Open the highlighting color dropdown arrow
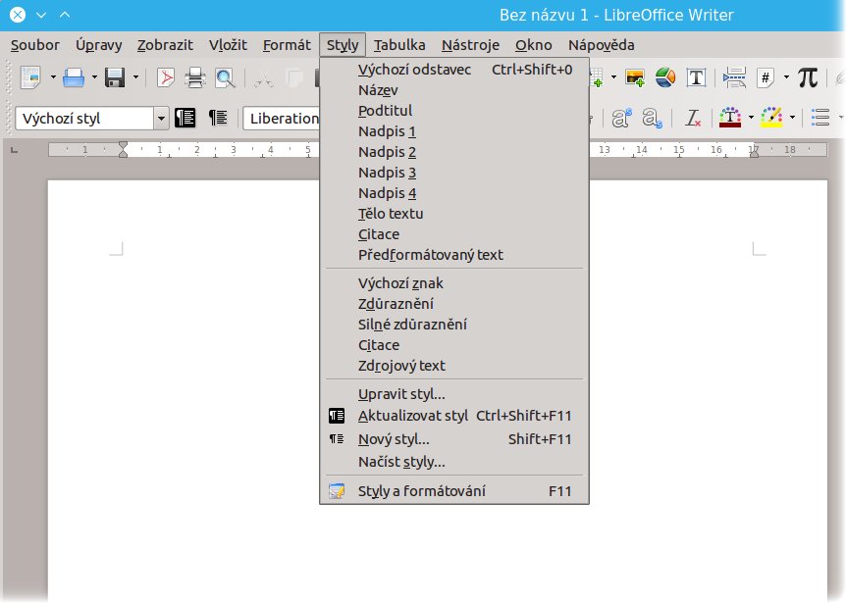Viewport: 846px width, 603px height. [793, 118]
